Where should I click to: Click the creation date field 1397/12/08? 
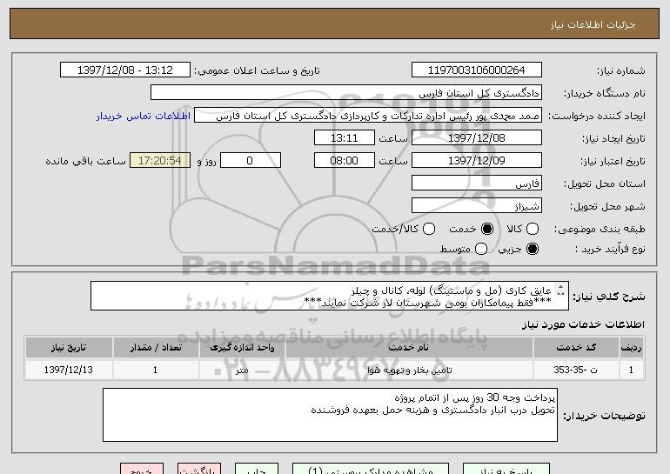[477, 138]
